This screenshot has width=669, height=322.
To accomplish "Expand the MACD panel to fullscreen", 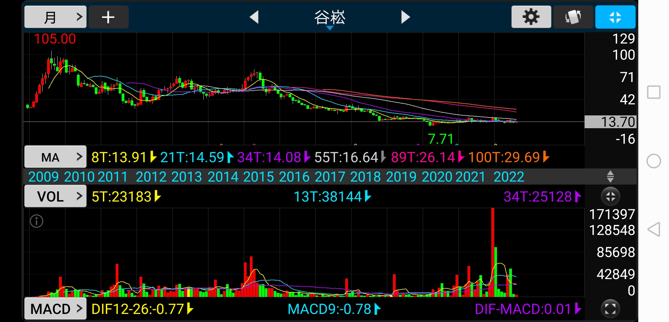I will [x=610, y=309].
